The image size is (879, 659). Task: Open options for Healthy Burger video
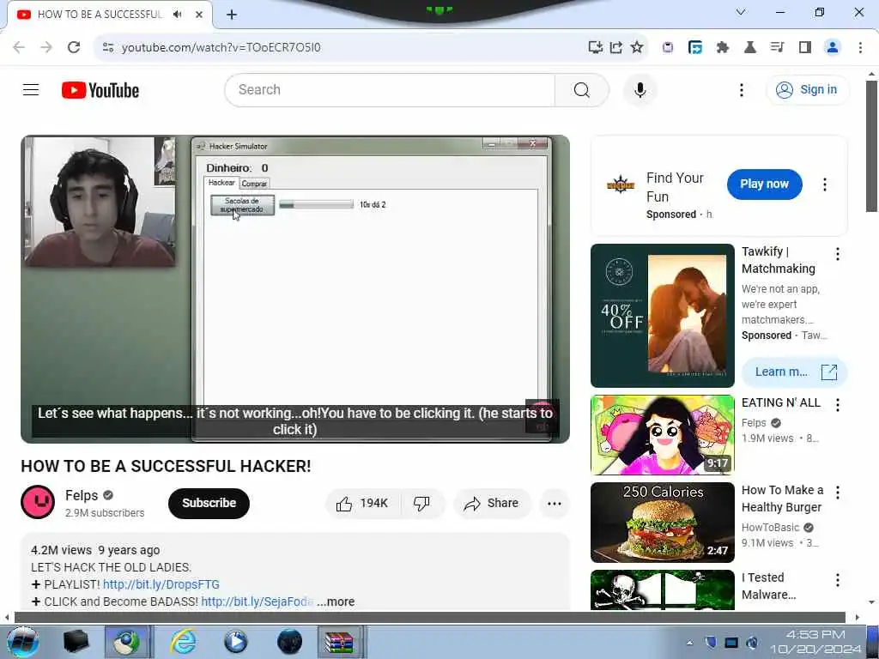tap(838, 492)
